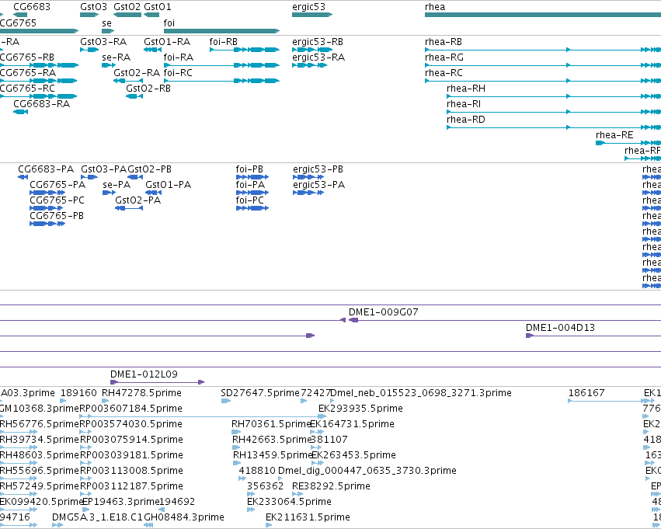Click EST SD27647.5prime
Image resolution: width=661 pixels, height=529 pixels.
tap(226, 400)
